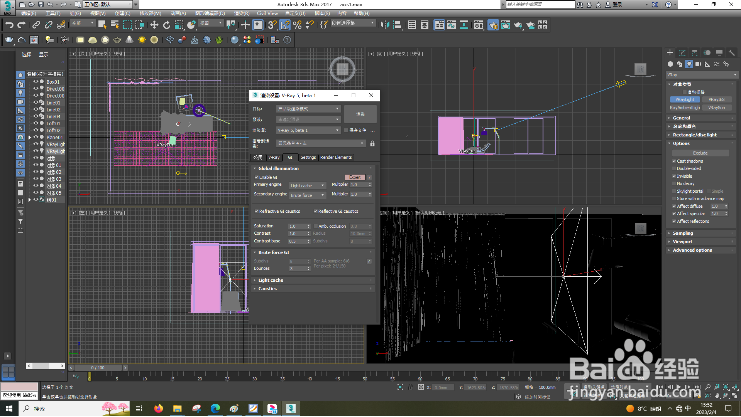Click the Exclude button

coord(700,153)
